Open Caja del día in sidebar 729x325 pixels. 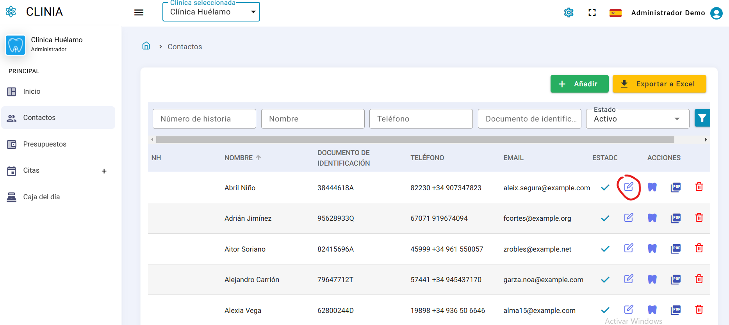point(58,197)
